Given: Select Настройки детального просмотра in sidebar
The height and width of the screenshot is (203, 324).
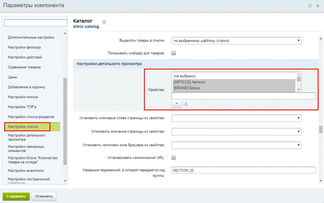Looking at the screenshot, I should [x=27, y=137].
